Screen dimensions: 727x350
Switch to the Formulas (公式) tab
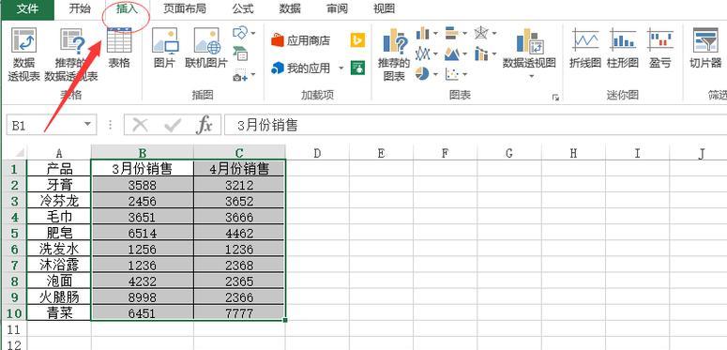coord(243,8)
